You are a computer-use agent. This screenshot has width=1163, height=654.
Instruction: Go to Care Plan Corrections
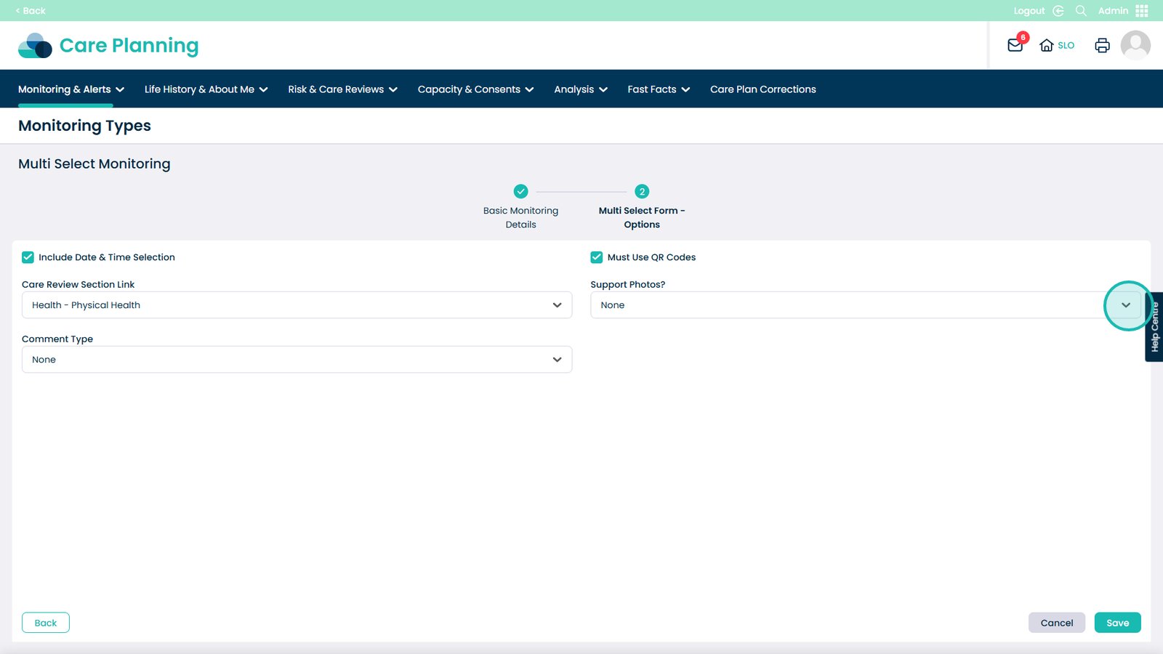[x=762, y=89]
